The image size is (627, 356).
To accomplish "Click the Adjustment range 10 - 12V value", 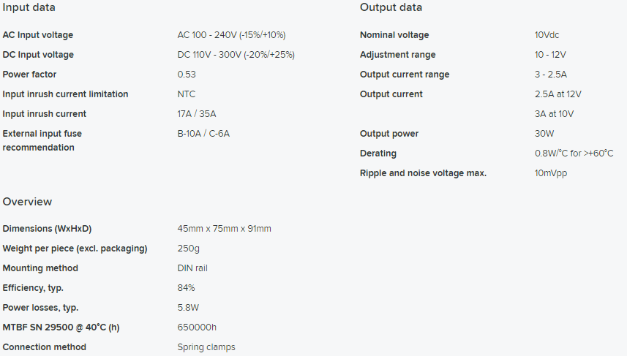I will click(x=550, y=55).
